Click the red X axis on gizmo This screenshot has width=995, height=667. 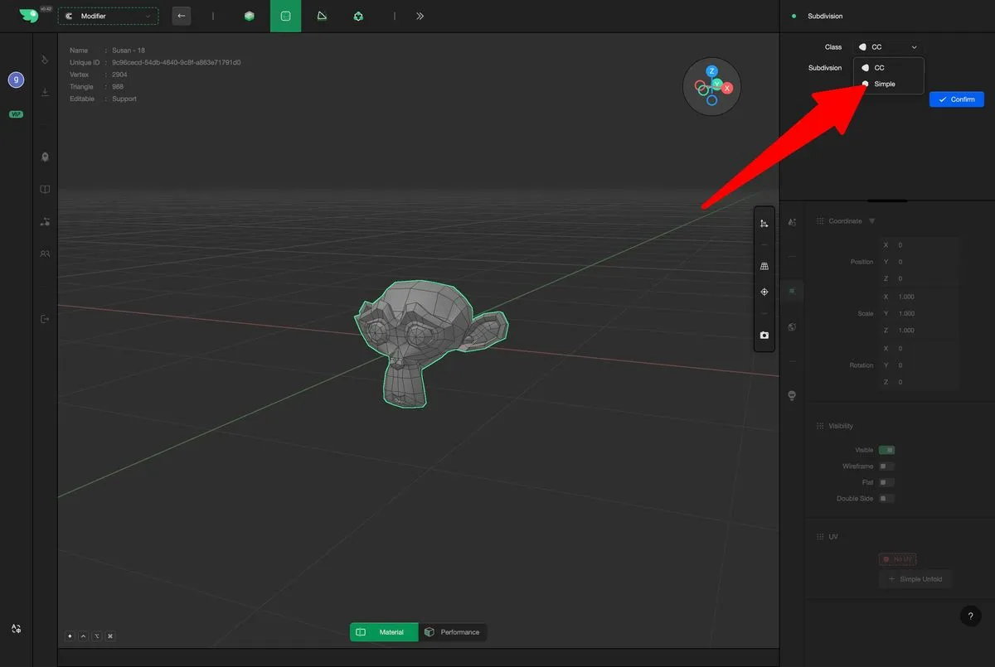click(727, 88)
